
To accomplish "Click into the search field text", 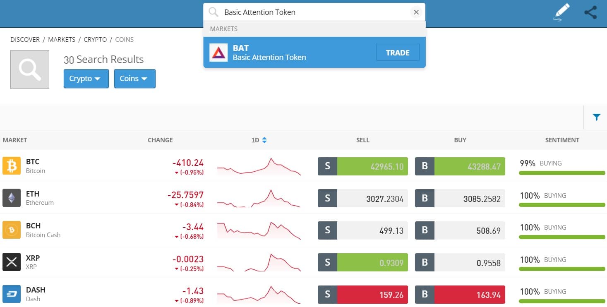I will click(x=260, y=12).
